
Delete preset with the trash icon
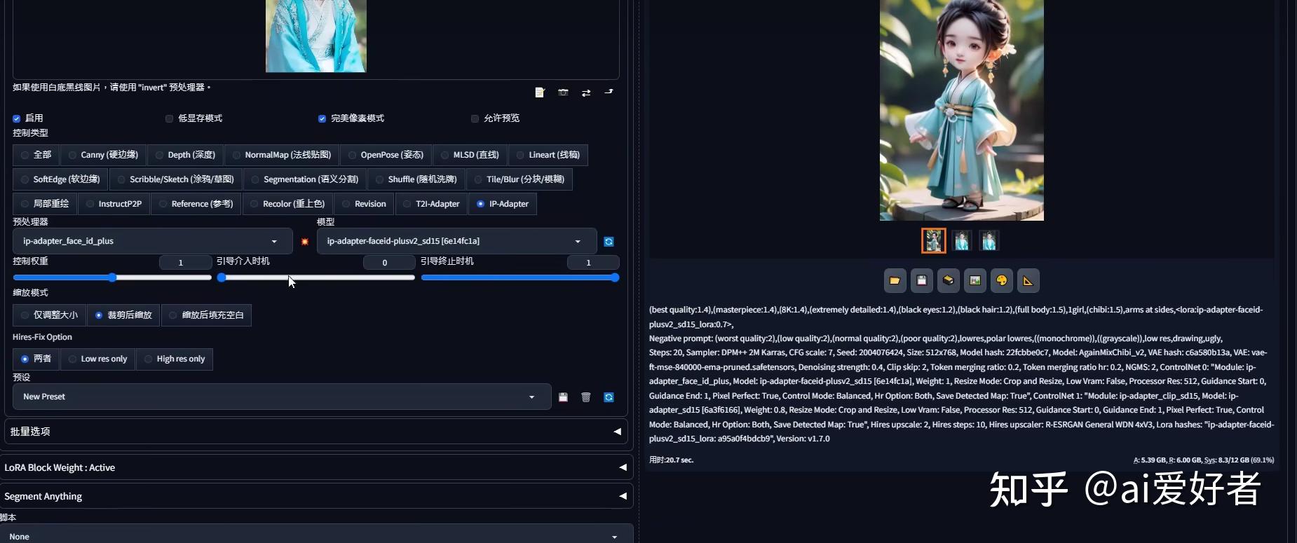pos(586,397)
